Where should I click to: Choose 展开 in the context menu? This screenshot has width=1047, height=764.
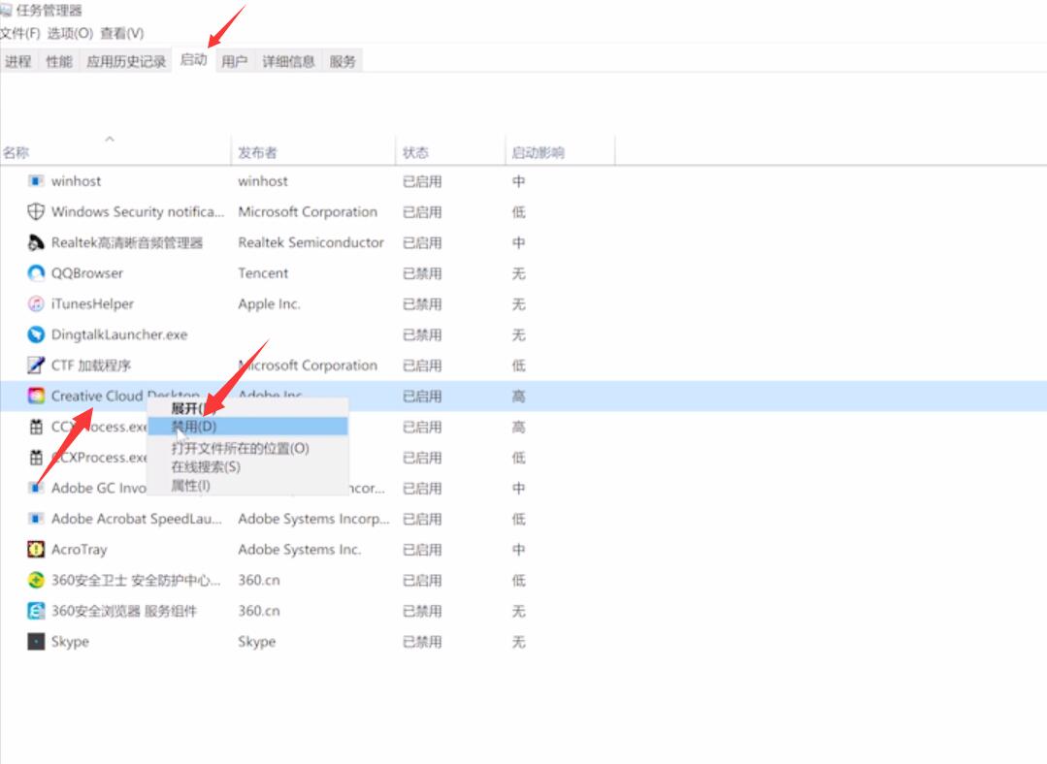click(247, 407)
